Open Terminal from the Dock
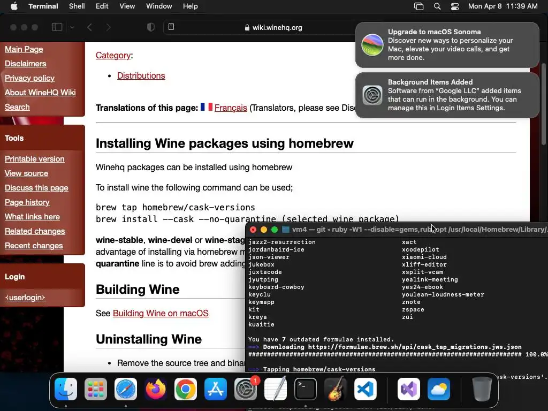Viewport: 548px width, 411px height. (x=306, y=389)
